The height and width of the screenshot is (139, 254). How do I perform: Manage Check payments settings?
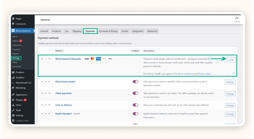pyautogui.click(x=230, y=94)
